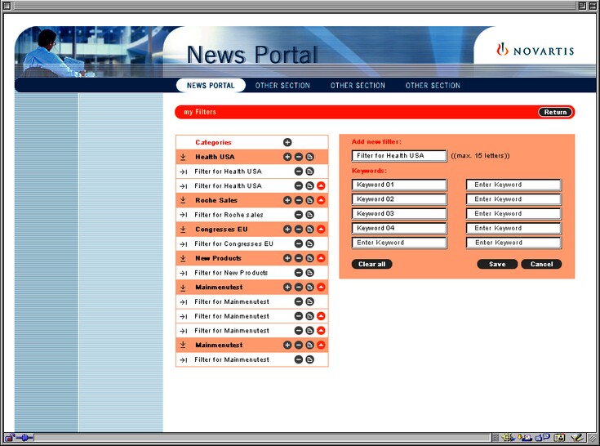This screenshot has height=446, width=600.
Task: Collapse the Congresses EU category arrow
Action: coord(183,230)
